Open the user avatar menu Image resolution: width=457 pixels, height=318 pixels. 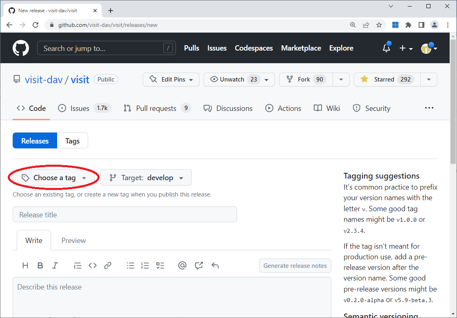click(x=429, y=49)
